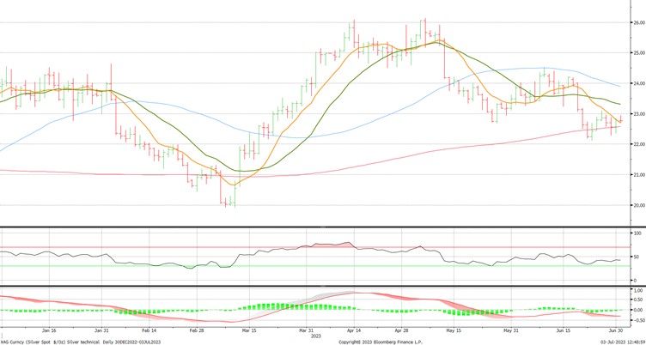The width and height of the screenshot is (646, 345).
Task: Click the Mar 31 date label
Action: coord(307,330)
